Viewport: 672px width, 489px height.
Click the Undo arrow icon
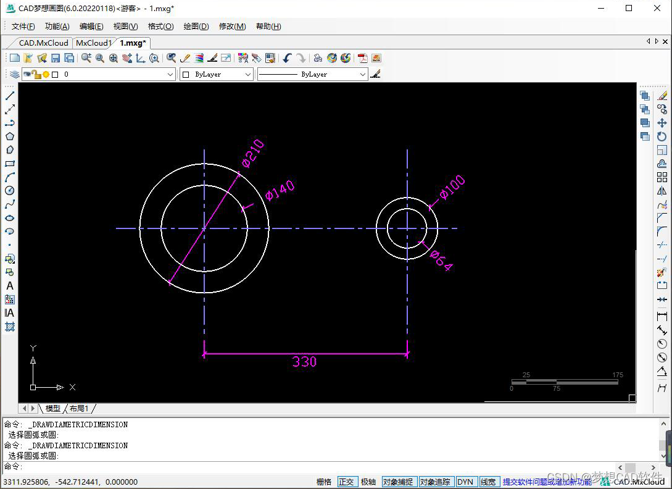[x=287, y=58]
